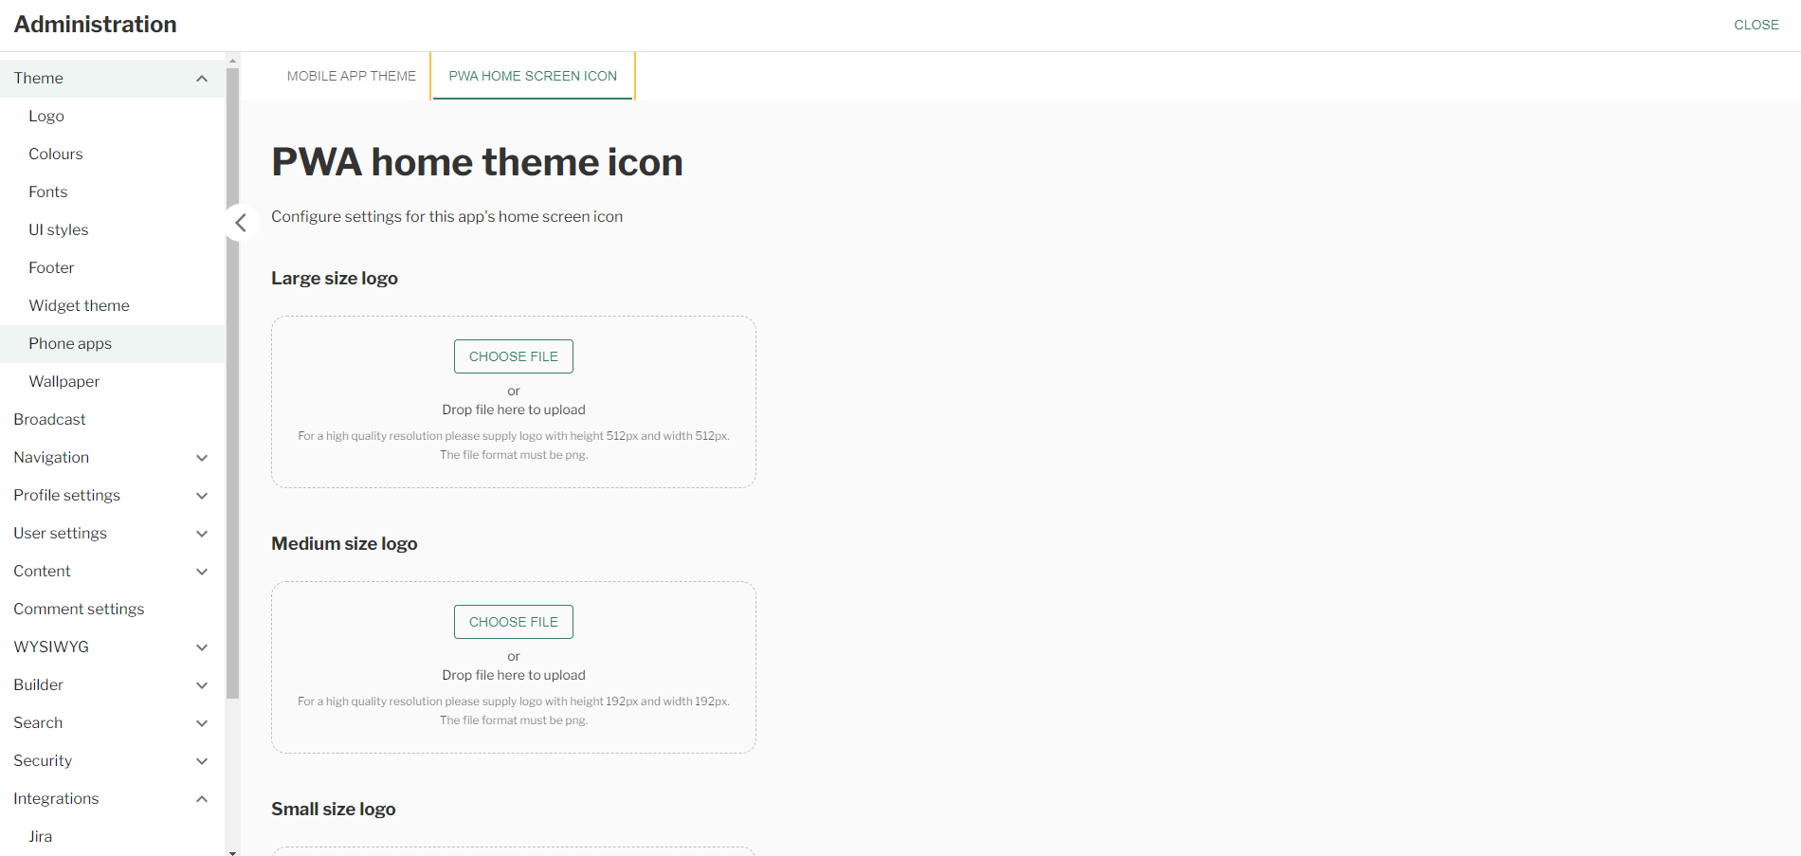
Task: Expand the Content section chevron
Action: coord(202,572)
